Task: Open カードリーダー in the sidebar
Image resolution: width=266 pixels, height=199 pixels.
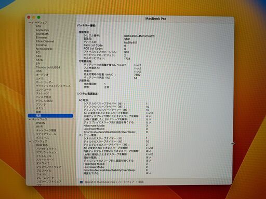Action: coord(45,82)
